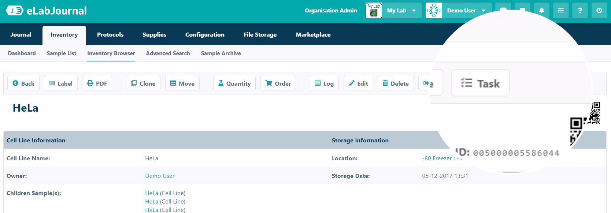Click the power logout icon
The height and width of the screenshot is (213, 611).
click(599, 11)
